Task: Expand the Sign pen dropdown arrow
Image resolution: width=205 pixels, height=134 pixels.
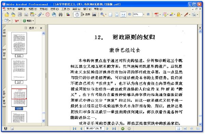Action: [190, 14]
